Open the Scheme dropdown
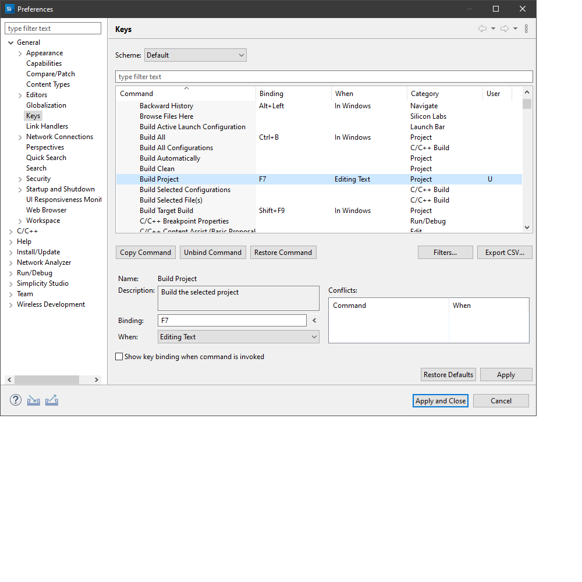This screenshot has height=582, width=582. pyautogui.click(x=195, y=55)
